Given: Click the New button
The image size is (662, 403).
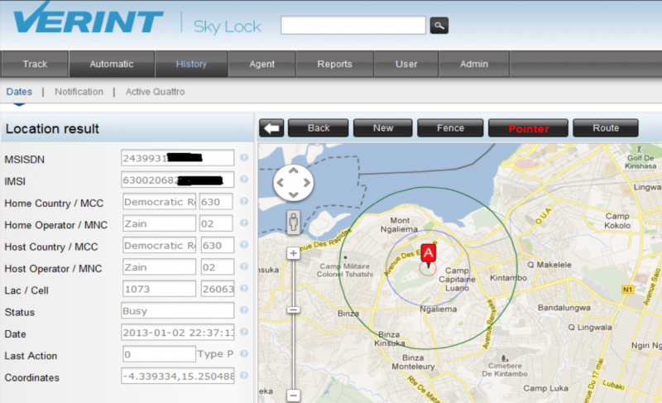Looking at the screenshot, I should pos(383,128).
